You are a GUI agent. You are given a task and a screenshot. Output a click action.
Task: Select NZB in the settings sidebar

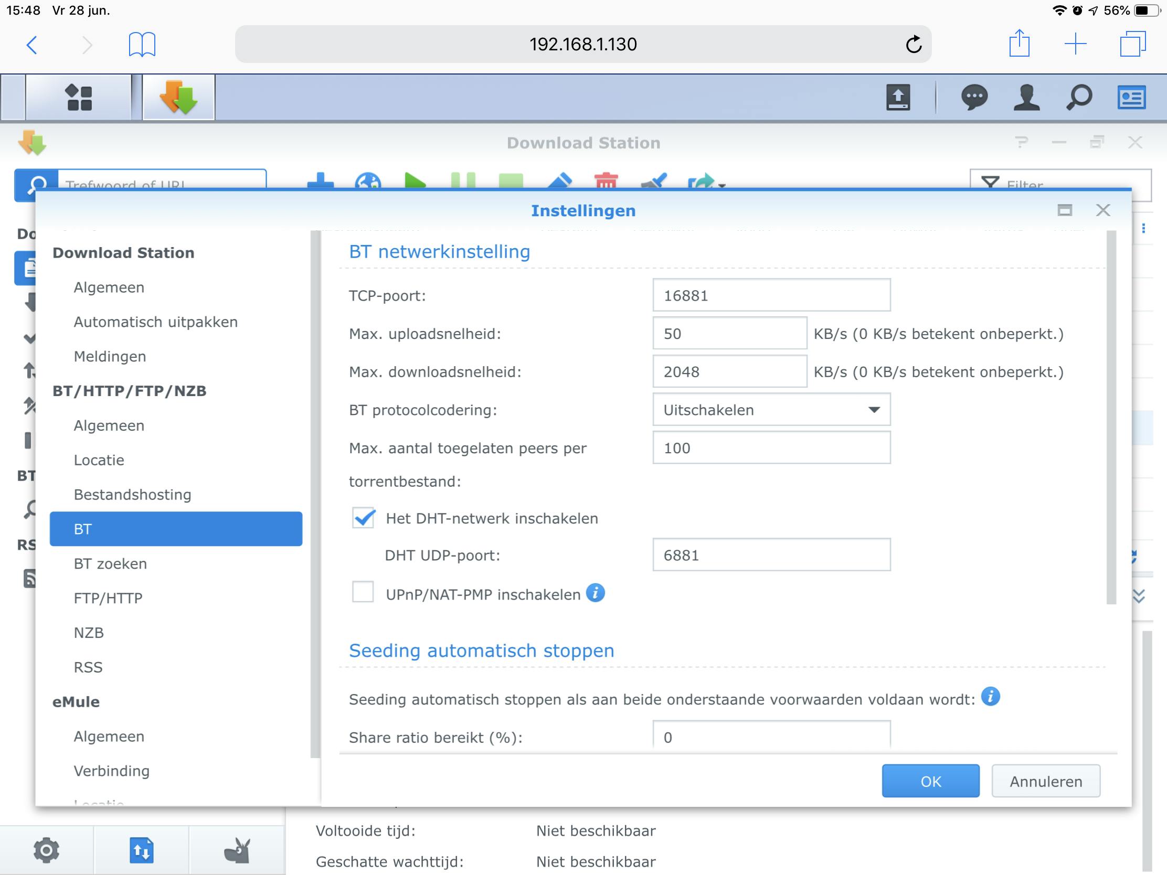coord(89,633)
